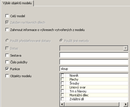Screen dimensions: 130x107
Task: Select the Nosník row text
Action: coord(74,75)
